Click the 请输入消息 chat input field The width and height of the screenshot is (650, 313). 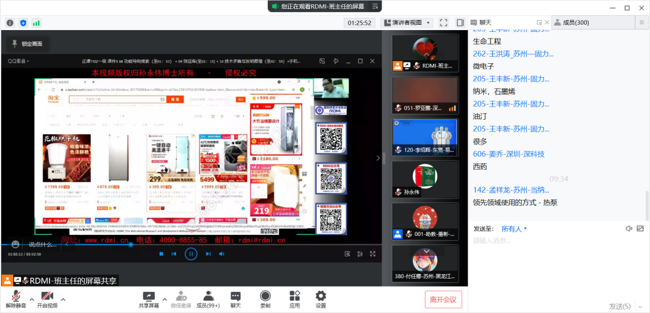coord(554,241)
